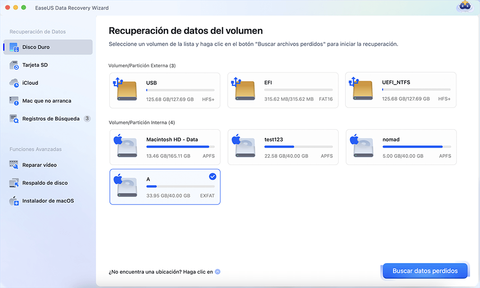Viewport: 480px width, 288px height.
Task: Click the test123 volume drive icon
Action: click(x=244, y=146)
